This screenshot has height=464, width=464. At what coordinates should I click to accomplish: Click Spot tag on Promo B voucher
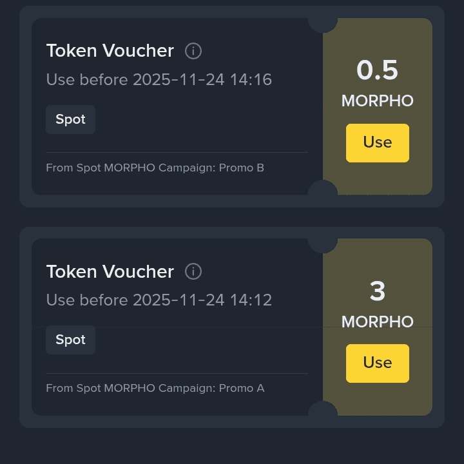[70, 119]
